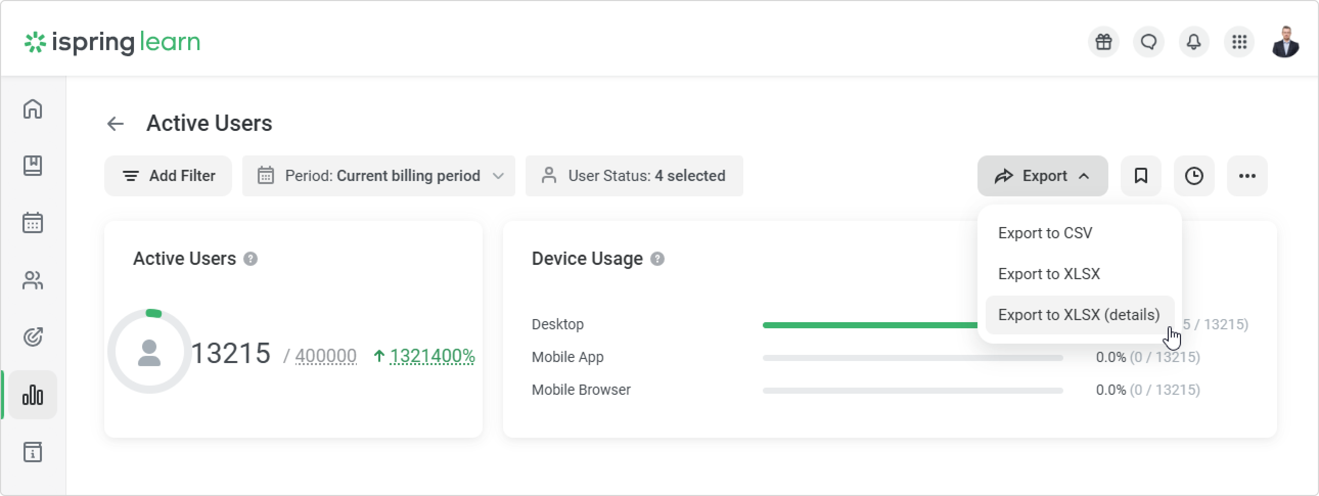Open the Reports bar chart icon in sidebar

coord(33,395)
